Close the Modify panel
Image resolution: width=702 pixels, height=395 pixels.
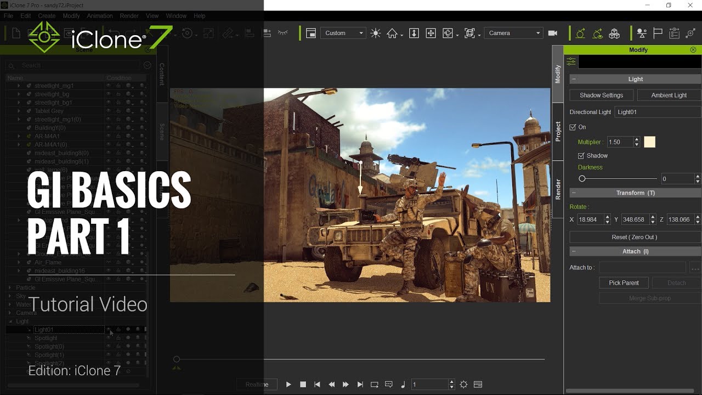pos(693,49)
